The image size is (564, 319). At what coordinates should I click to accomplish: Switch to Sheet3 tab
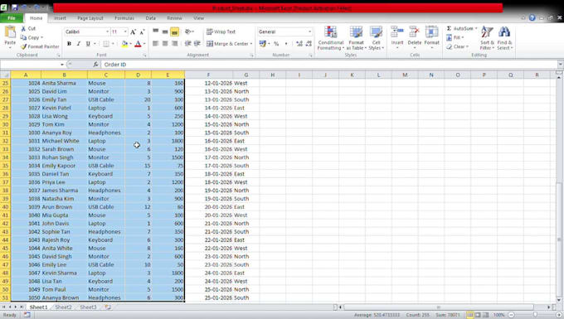pyautogui.click(x=88, y=307)
